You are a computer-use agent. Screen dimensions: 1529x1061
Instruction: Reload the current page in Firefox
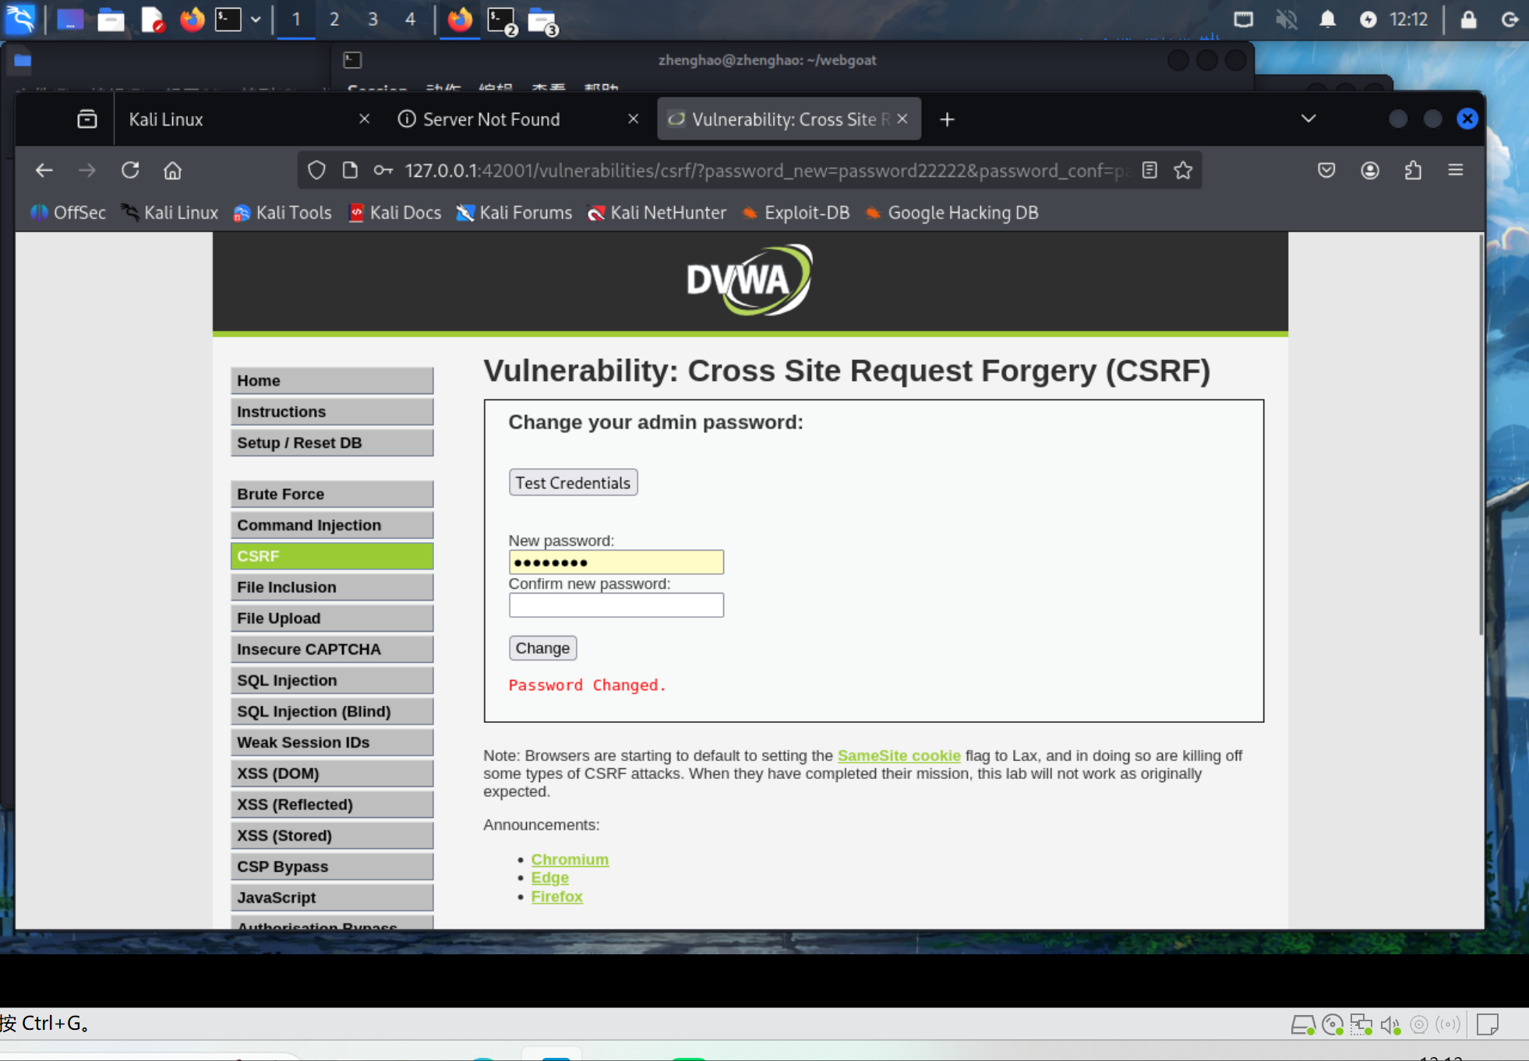(130, 170)
